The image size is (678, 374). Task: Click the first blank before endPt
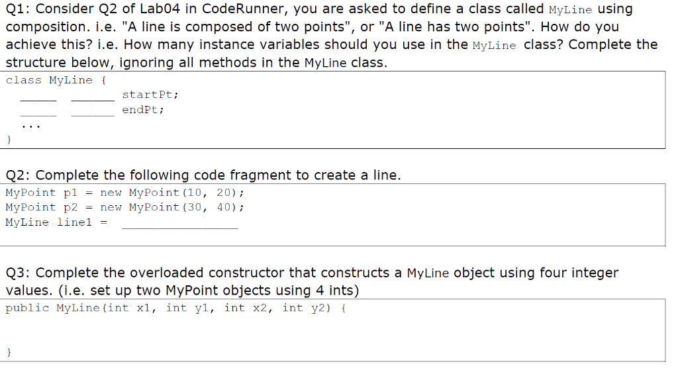pyautogui.click(x=38, y=114)
